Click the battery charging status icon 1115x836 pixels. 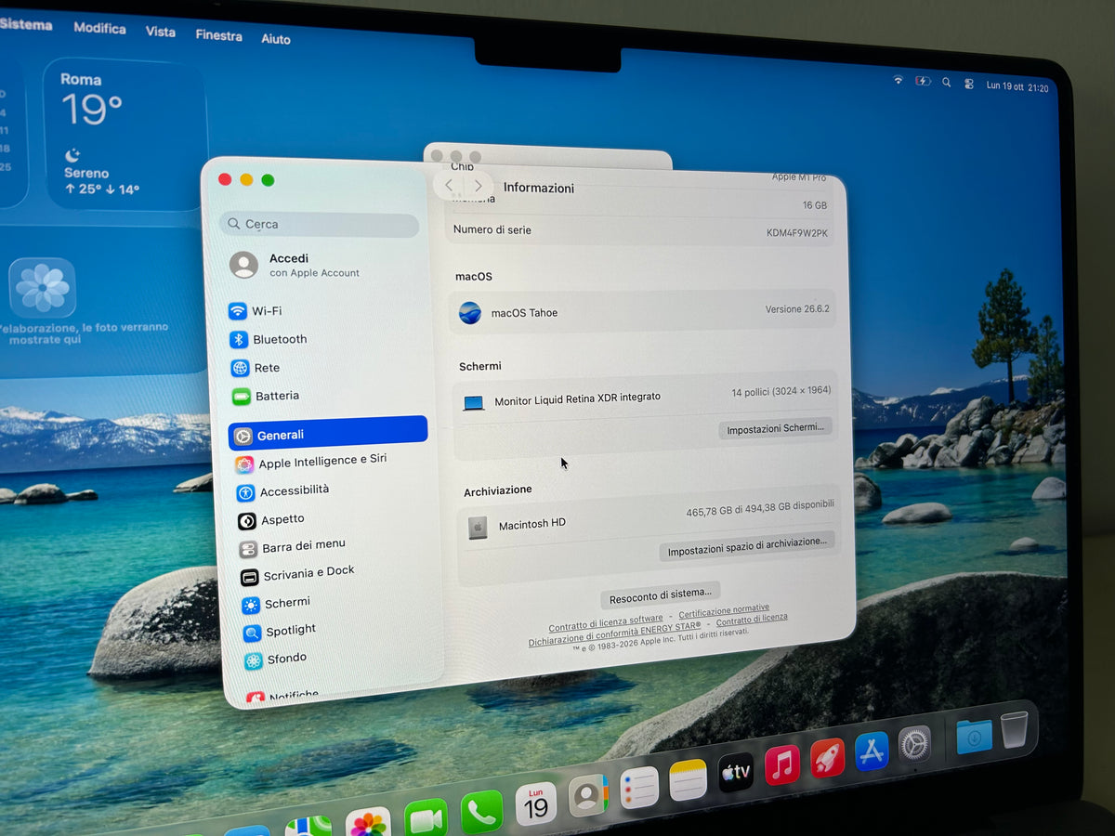pos(923,82)
